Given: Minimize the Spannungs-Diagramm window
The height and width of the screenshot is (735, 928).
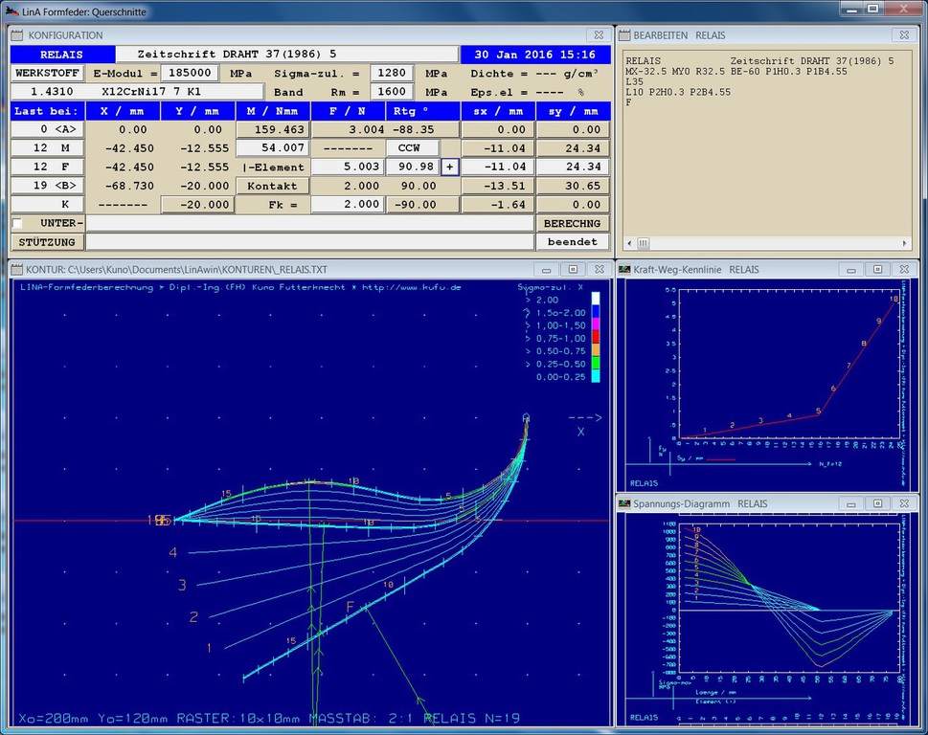Looking at the screenshot, I should click(x=852, y=503).
